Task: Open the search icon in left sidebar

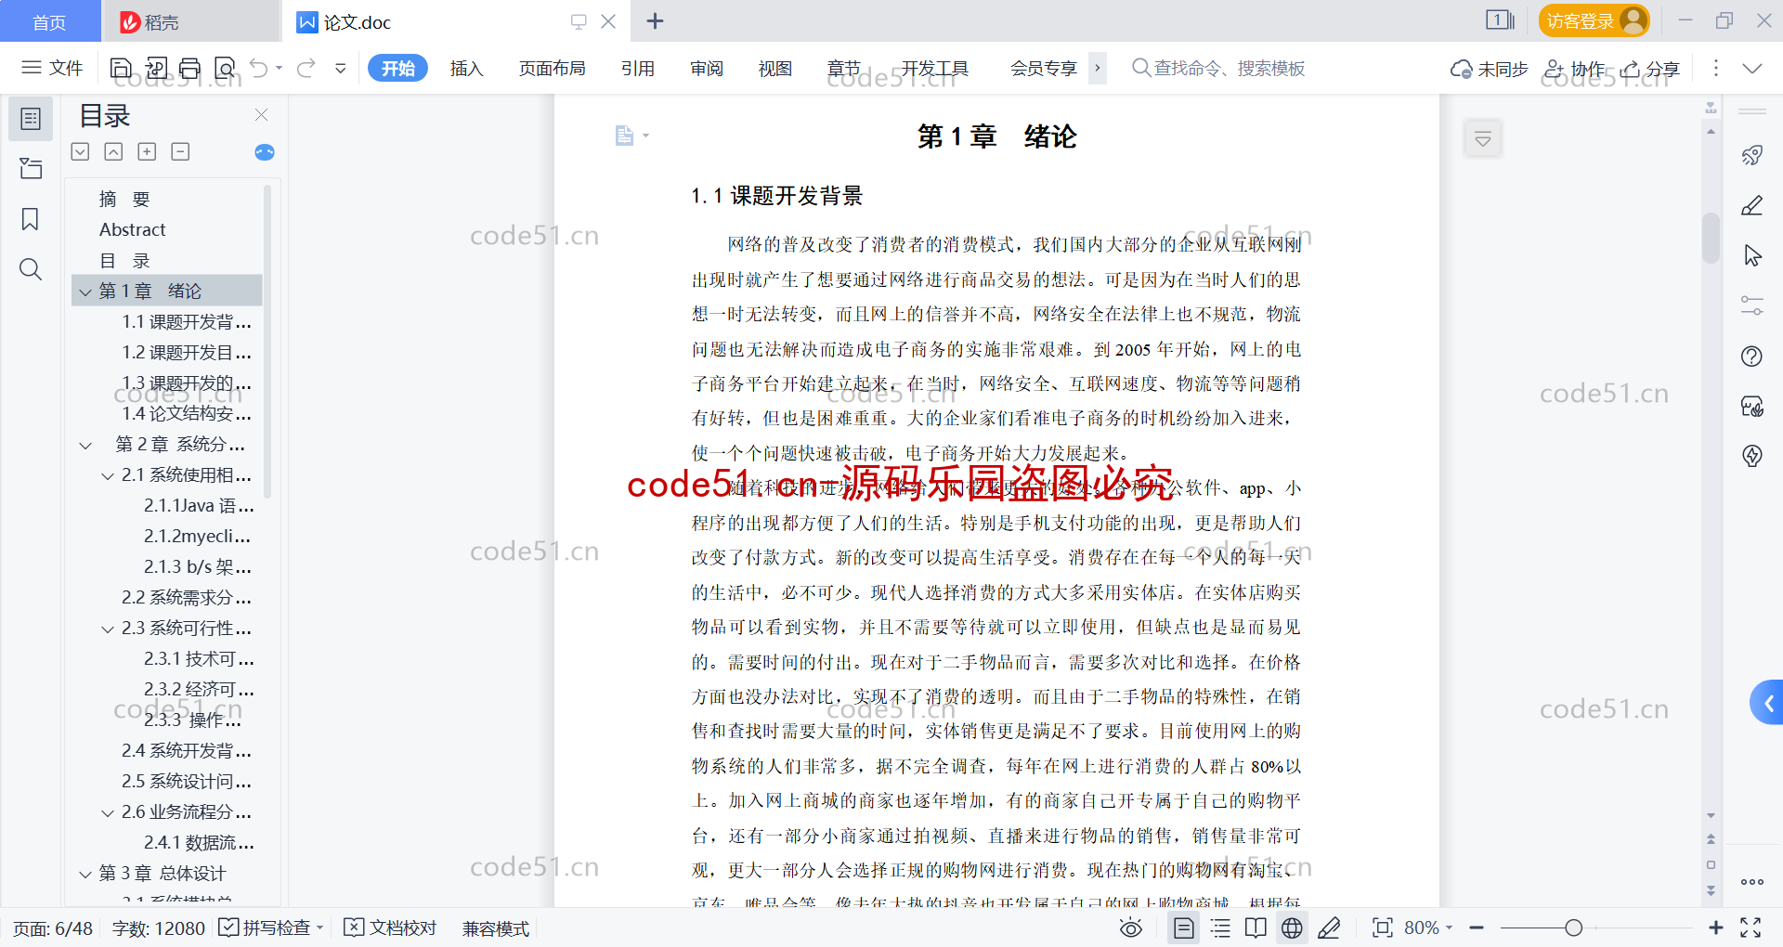Action: click(31, 269)
